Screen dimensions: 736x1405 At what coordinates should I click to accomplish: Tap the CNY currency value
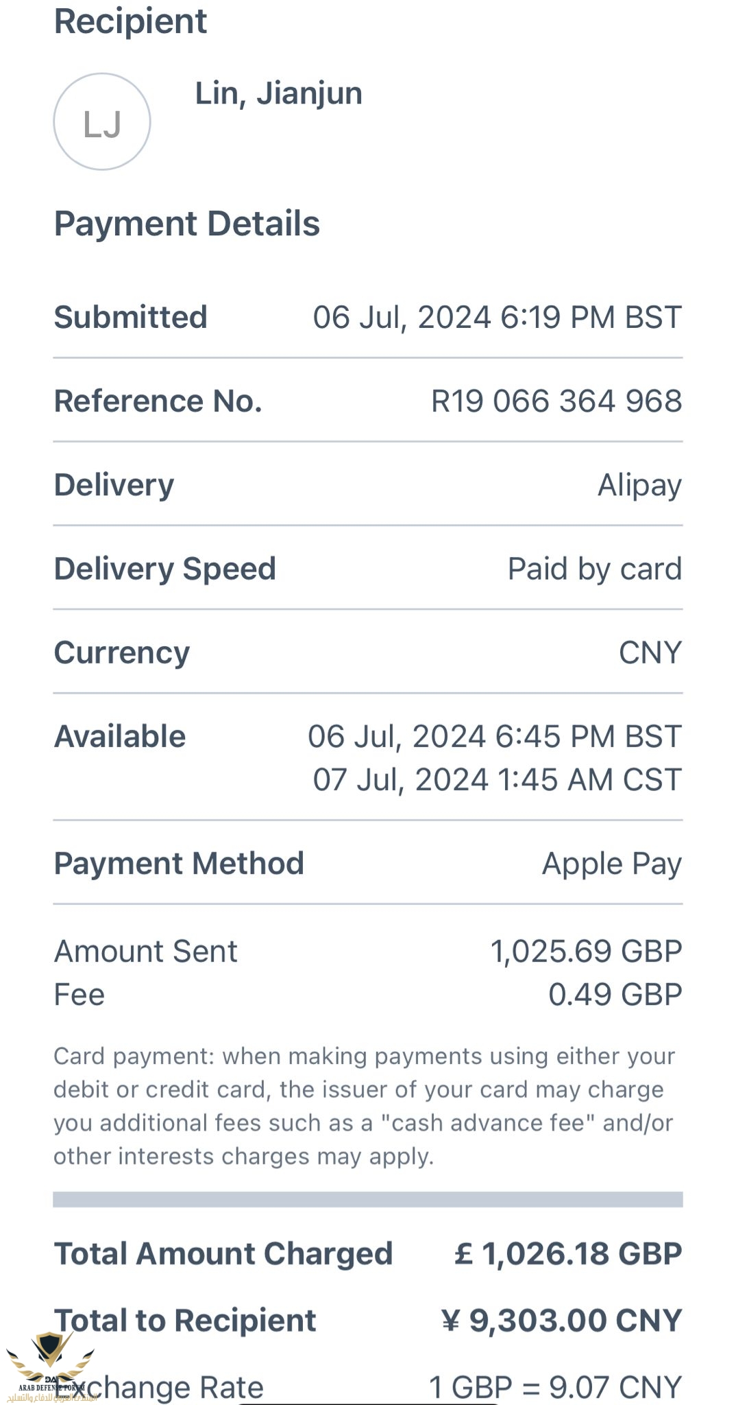(650, 652)
